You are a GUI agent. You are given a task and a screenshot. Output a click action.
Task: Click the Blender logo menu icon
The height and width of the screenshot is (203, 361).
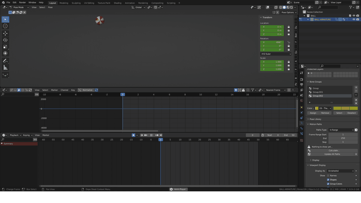[x=3, y=3]
